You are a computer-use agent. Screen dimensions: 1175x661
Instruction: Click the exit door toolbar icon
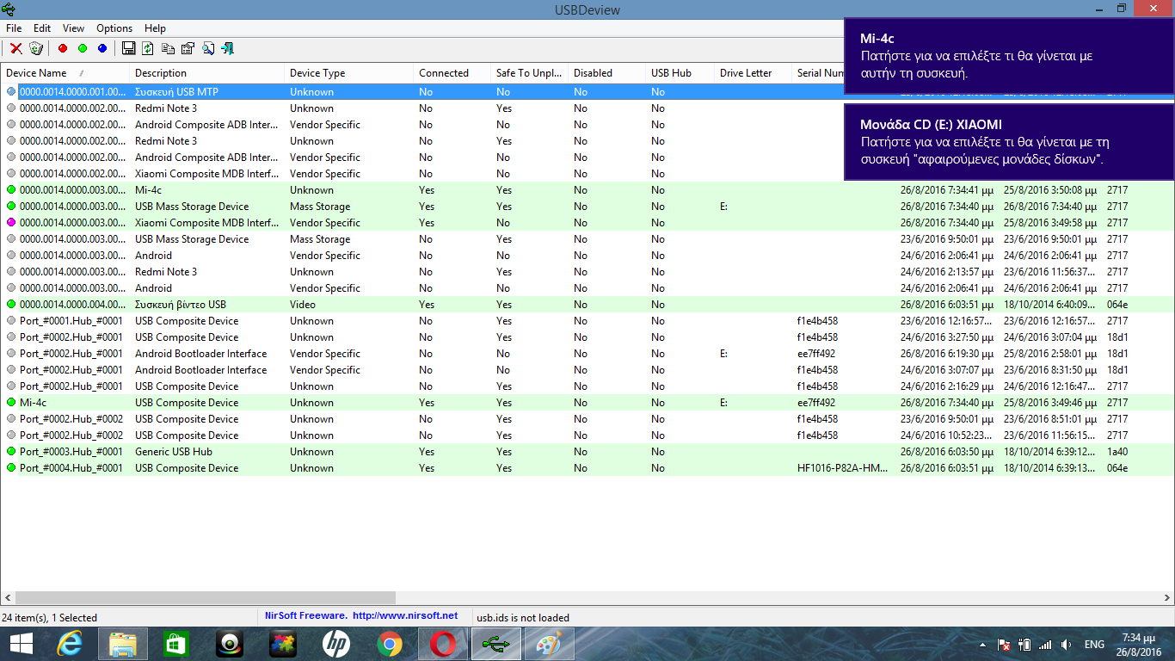227,48
